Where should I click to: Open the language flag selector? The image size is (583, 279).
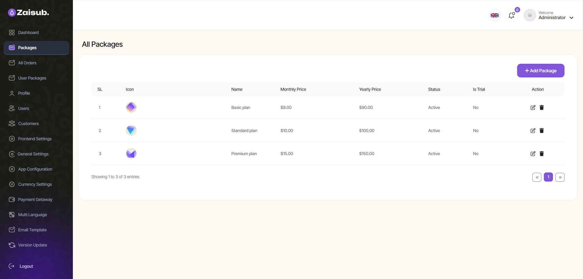(495, 15)
